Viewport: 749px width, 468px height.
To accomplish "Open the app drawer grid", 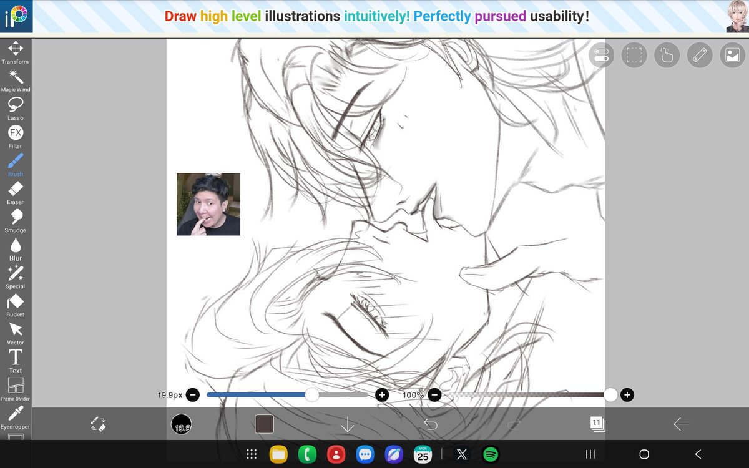I will tap(252, 454).
